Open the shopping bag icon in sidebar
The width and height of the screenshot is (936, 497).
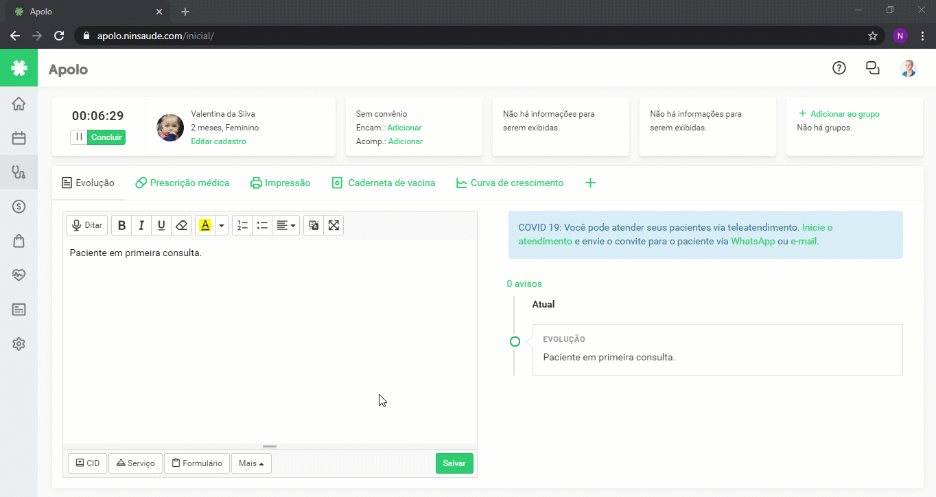pos(19,241)
